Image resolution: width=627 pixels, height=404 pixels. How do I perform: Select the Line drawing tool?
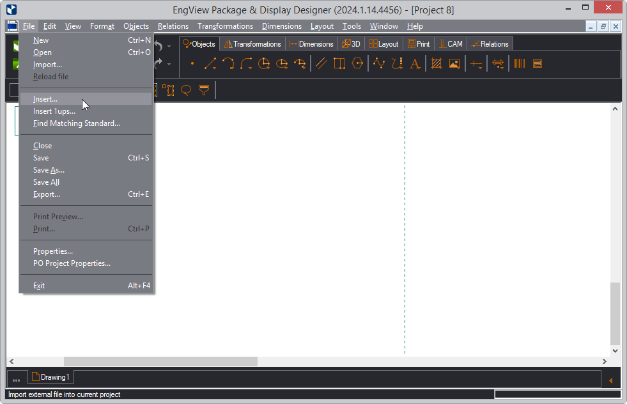pos(210,63)
